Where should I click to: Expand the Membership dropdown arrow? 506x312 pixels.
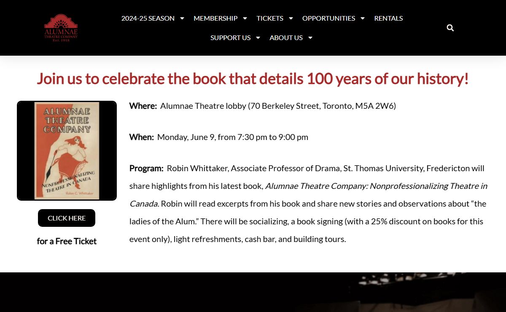(x=245, y=19)
